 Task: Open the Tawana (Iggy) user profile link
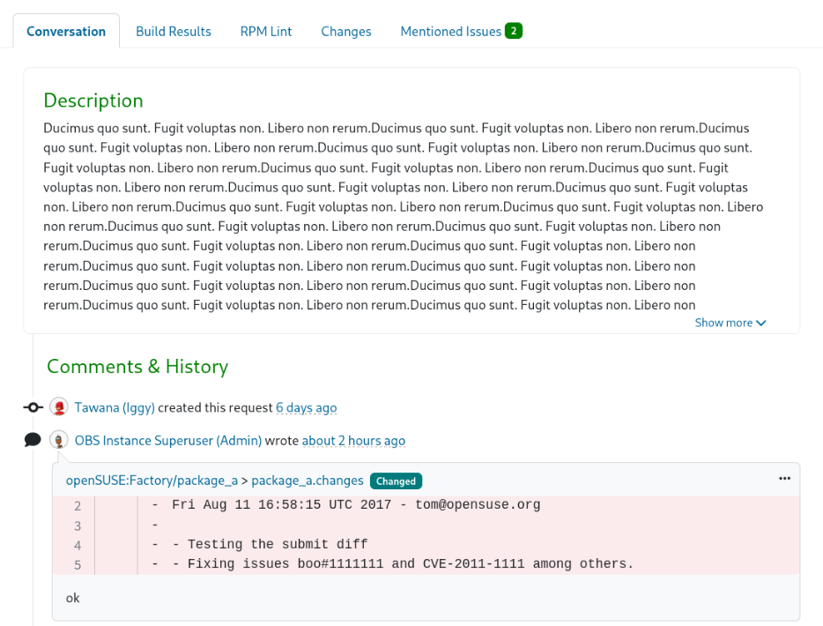(x=115, y=407)
